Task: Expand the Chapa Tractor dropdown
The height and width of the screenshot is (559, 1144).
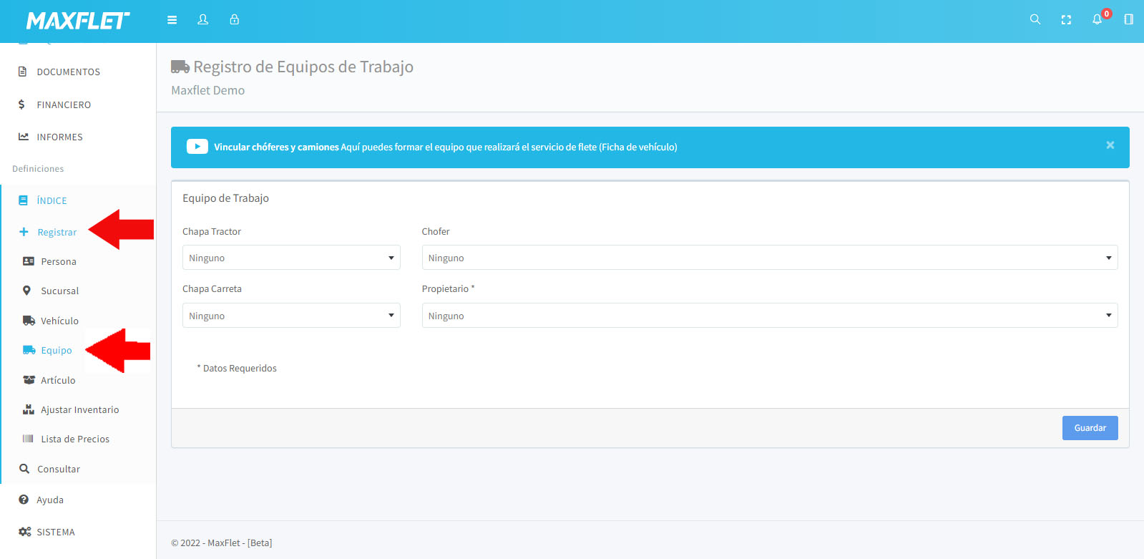Action: [x=291, y=258]
